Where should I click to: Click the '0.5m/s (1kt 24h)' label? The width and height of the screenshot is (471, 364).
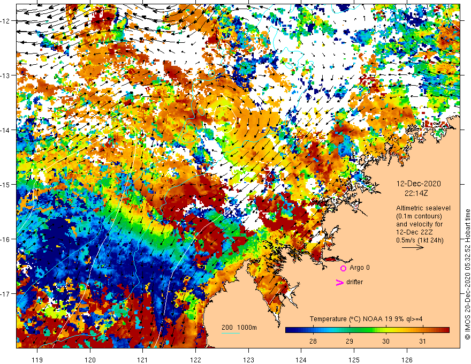point(420,240)
